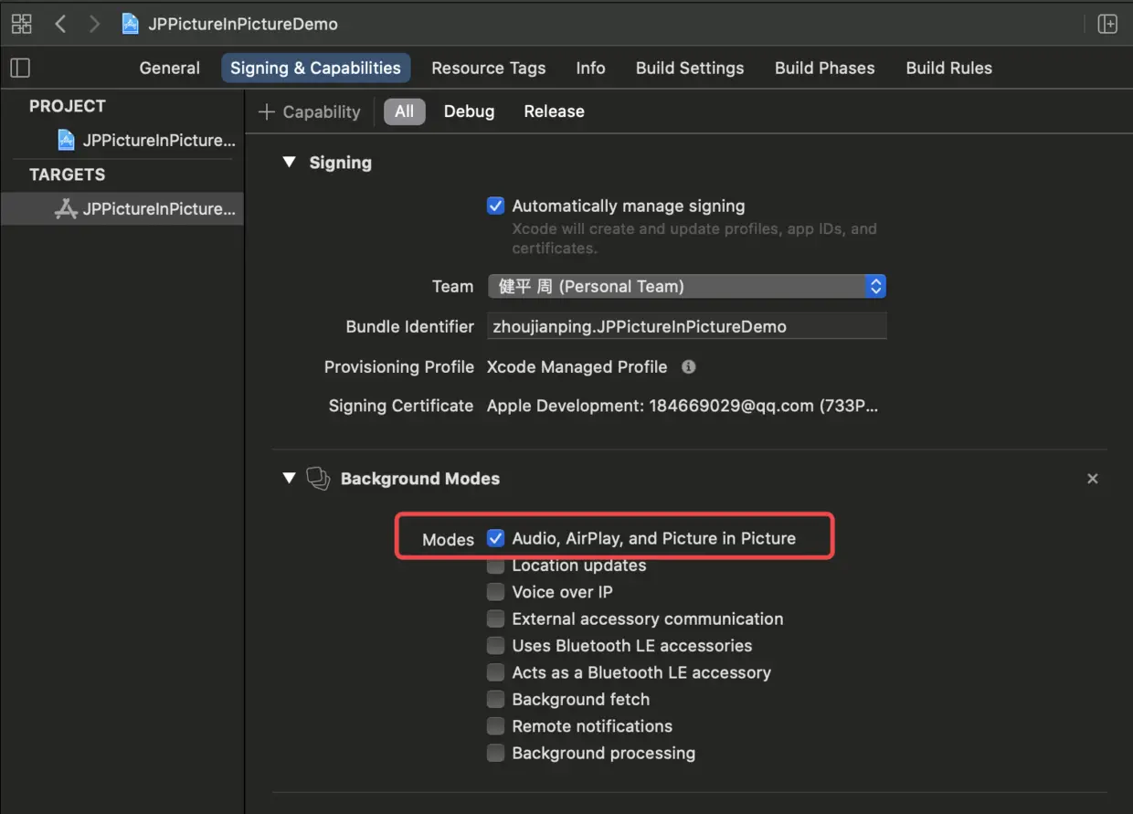Enable Location updates background mode

point(495,566)
